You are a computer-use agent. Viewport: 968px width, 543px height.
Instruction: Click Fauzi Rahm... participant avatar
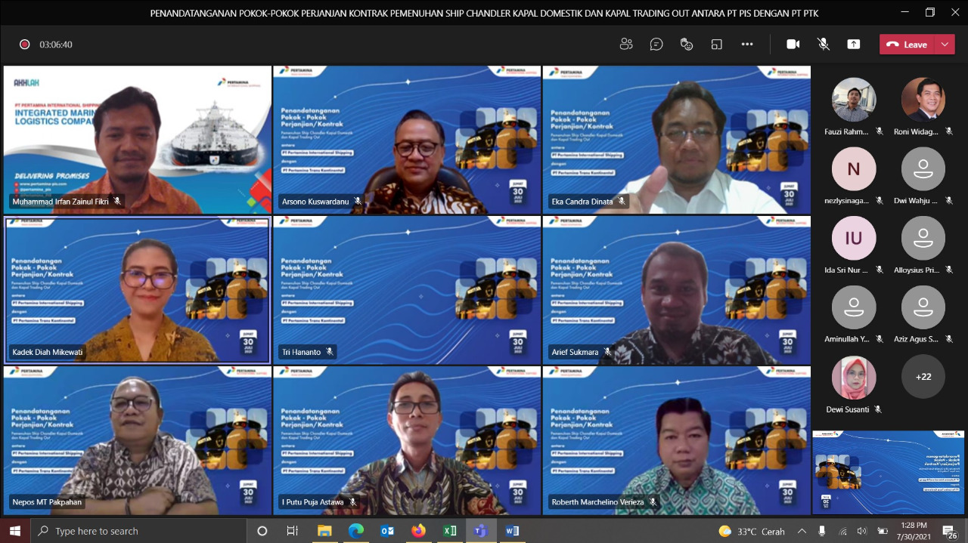pyautogui.click(x=854, y=100)
